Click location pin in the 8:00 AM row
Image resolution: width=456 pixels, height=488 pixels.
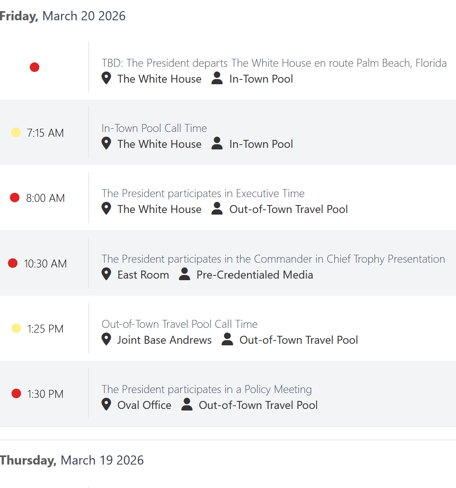[106, 208]
